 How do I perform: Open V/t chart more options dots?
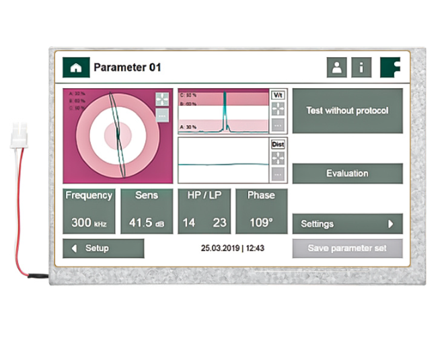click(x=278, y=125)
